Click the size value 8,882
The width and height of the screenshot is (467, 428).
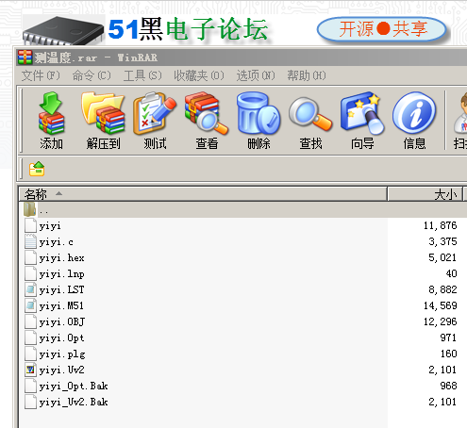(442, 289)
